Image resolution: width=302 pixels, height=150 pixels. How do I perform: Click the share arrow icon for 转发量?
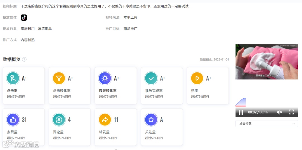[x=105, y=120]
